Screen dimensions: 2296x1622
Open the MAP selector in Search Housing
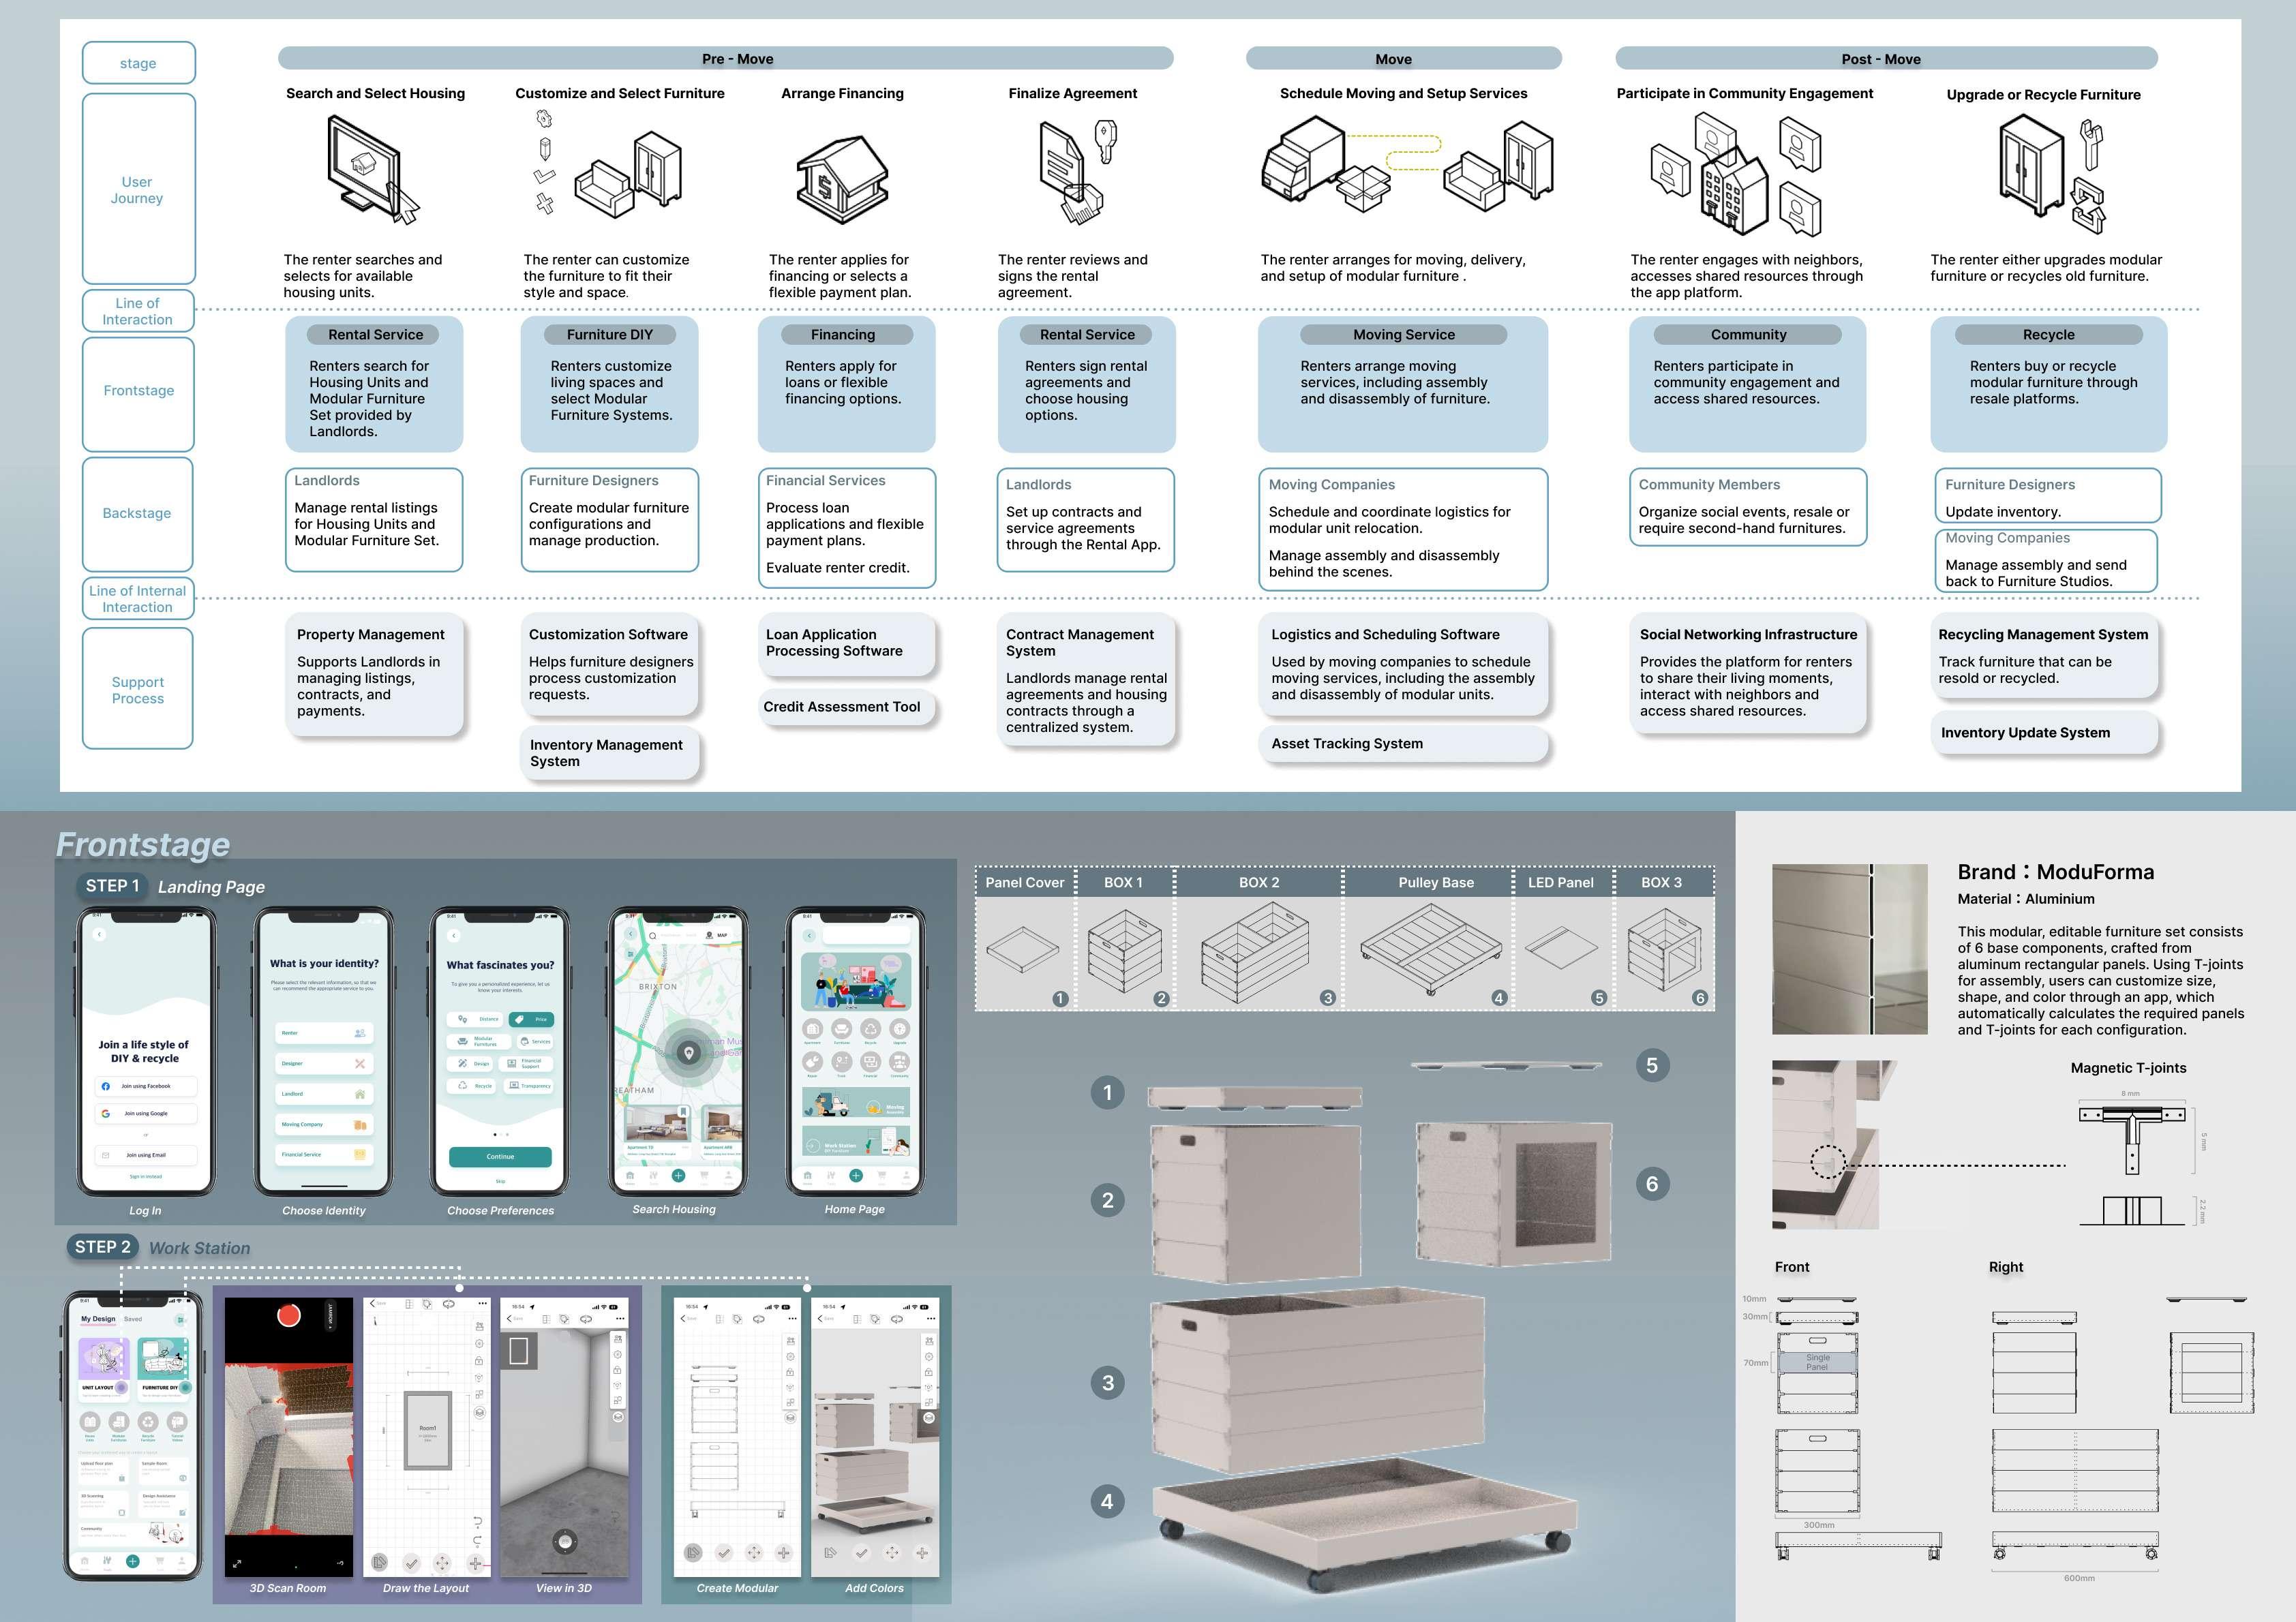pyautogui.click(x=717, y=935)
